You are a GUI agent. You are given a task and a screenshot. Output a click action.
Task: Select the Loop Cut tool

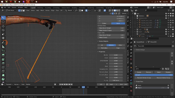point(3,67)
